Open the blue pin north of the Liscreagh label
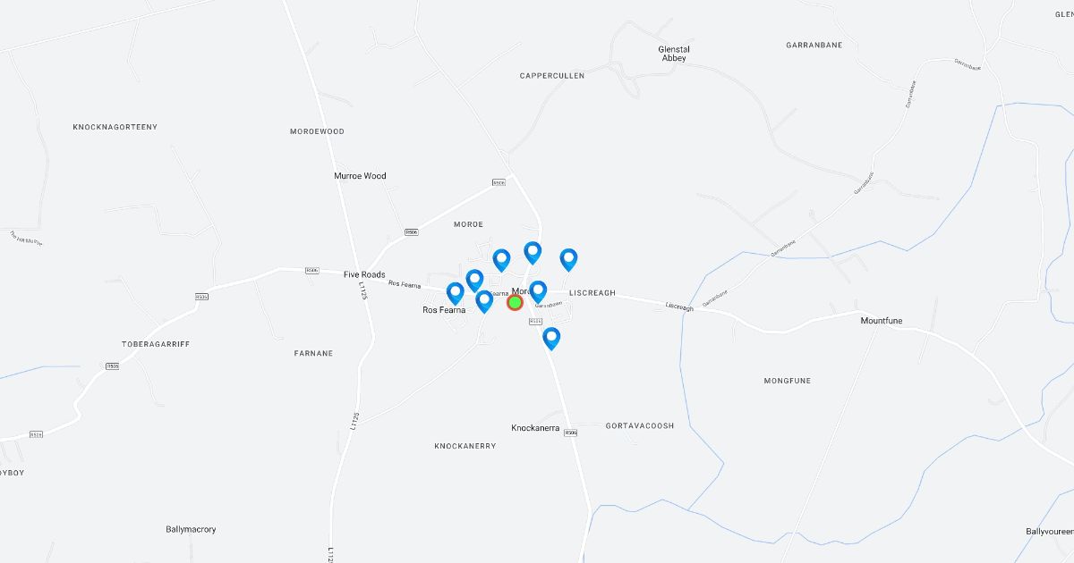Image resolution: width=1074 pixels, height=563 pixels. (568, 259)
